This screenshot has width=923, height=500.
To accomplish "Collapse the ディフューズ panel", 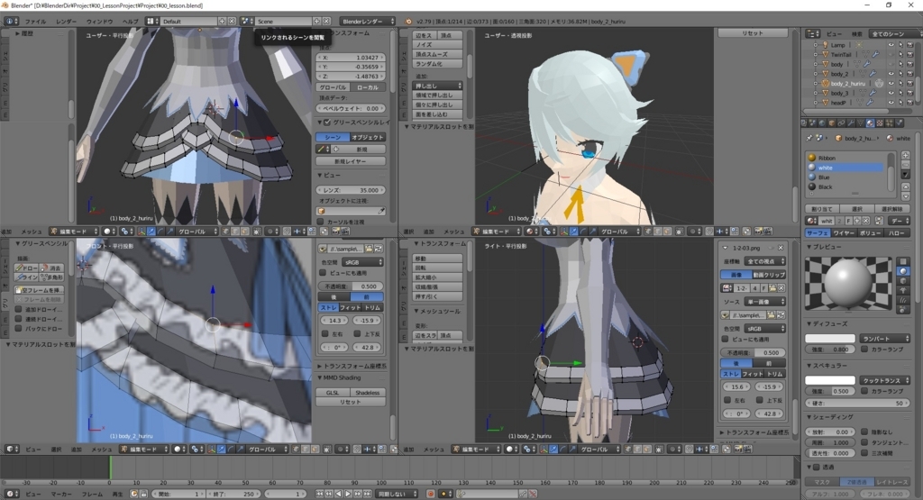I will coord(809,323).
